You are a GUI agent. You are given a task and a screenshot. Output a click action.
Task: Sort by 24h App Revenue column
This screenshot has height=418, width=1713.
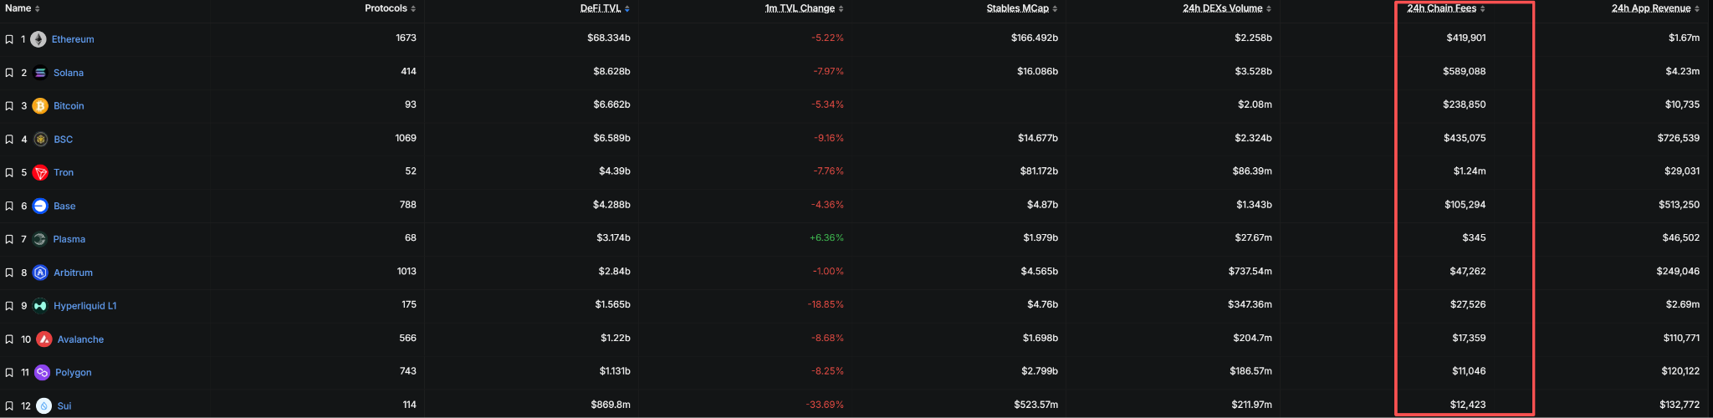(x=1651, y=8)
